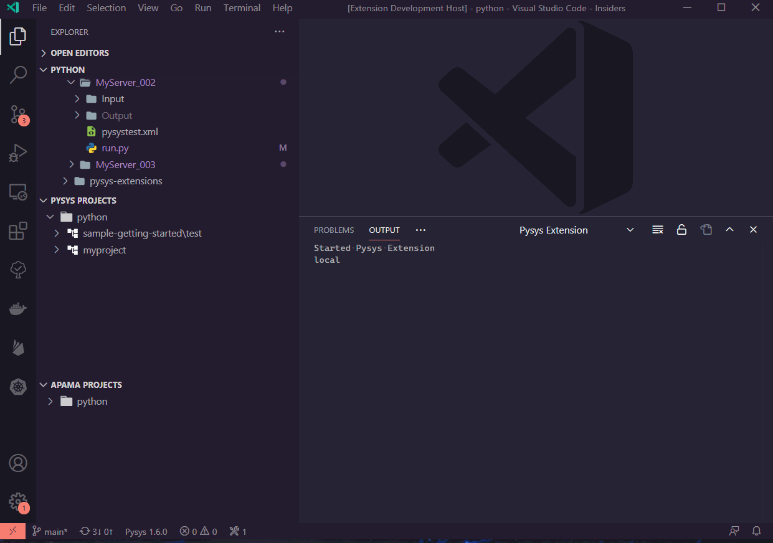
Task: Open Remote Explorer view icon
Action: click(x=18, y=192)
